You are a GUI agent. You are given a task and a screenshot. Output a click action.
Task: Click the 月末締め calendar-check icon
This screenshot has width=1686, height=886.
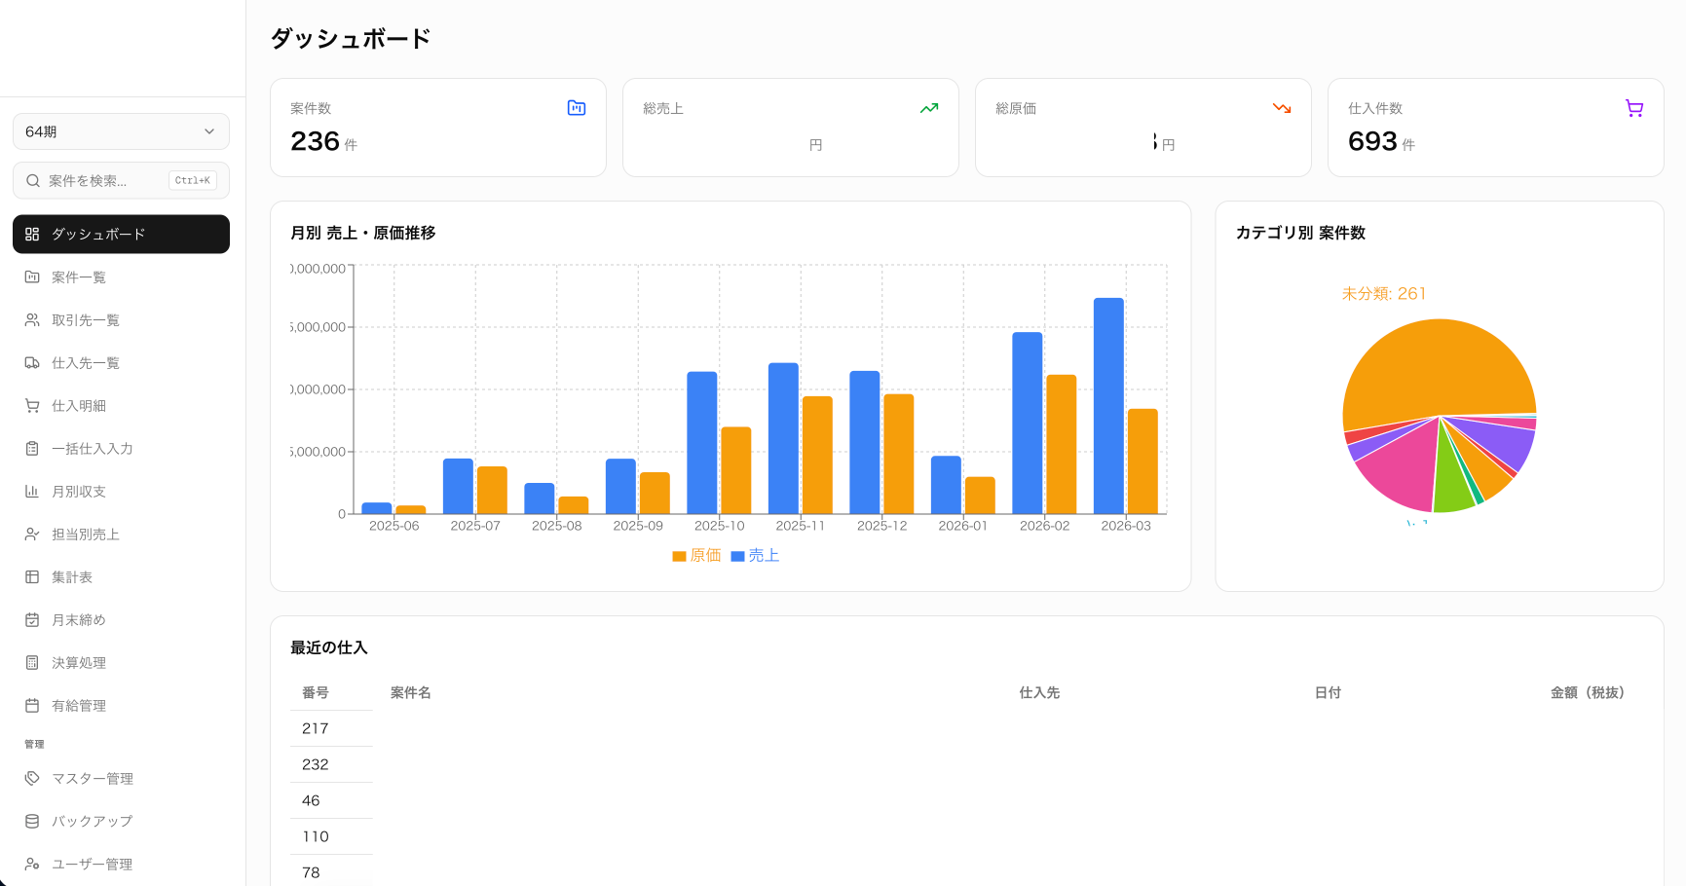click(x=32, y=619)
